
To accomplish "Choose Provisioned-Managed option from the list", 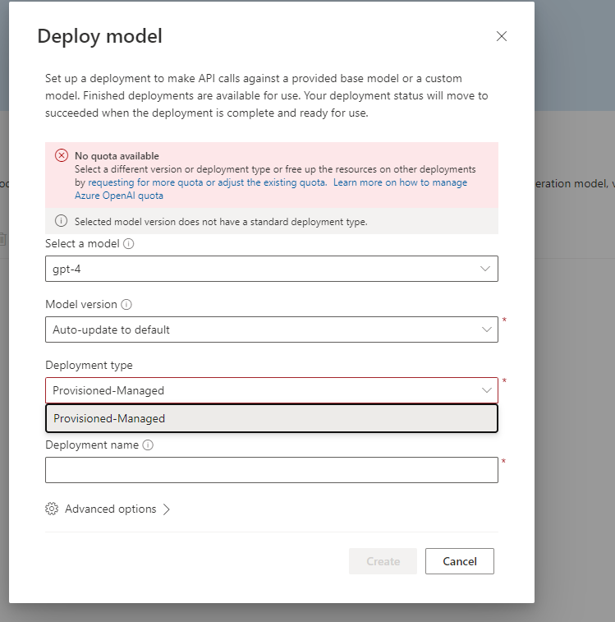I will point(272,418).
